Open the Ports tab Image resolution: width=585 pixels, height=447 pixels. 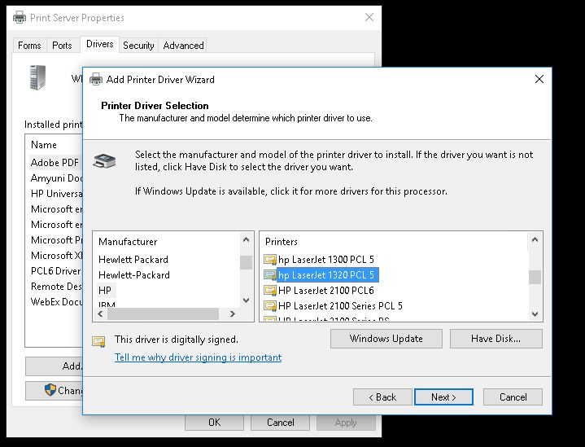[62, 46]
